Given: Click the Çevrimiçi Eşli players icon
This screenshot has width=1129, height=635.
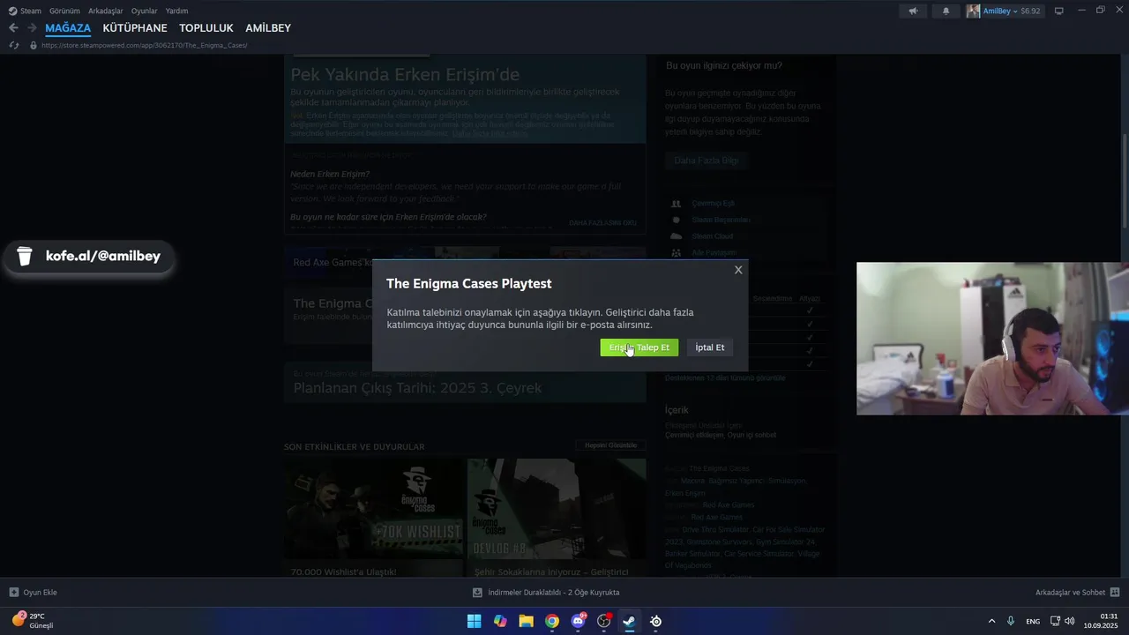Looking at the screenshot, I should (x=676, y=203).
